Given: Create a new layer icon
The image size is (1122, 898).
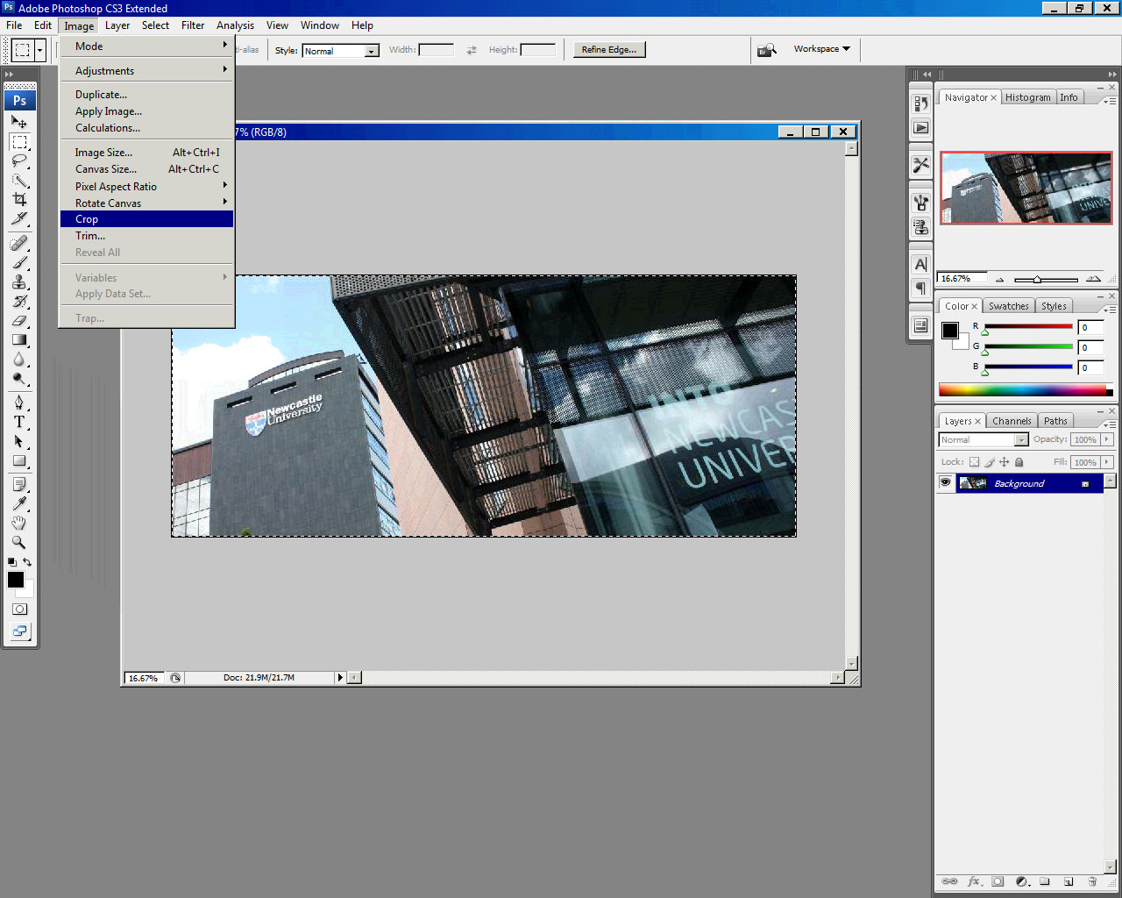Looking at the screenshot, I should [1068, 881].
